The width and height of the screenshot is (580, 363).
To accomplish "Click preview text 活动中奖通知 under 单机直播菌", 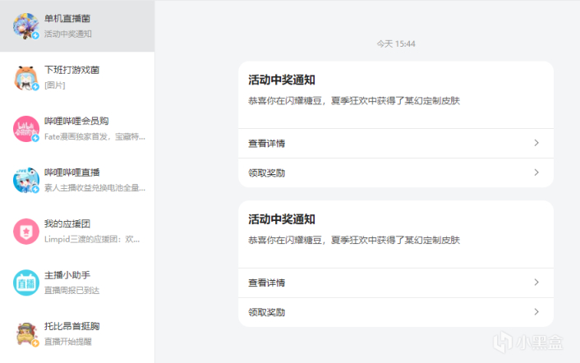I will (68, 34).
